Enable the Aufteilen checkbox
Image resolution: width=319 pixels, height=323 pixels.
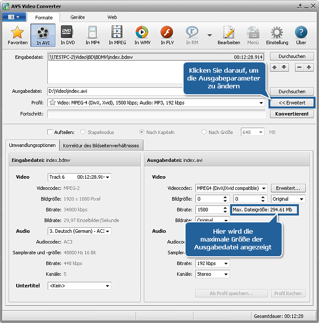pyautogui.click(x=50, y=132)
